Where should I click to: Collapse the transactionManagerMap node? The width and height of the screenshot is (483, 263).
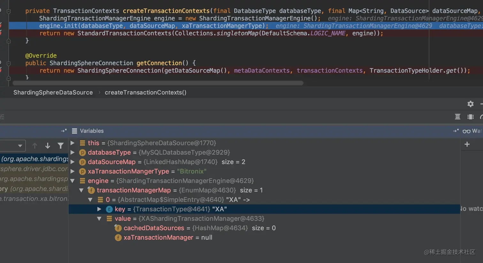pos(81,190)
